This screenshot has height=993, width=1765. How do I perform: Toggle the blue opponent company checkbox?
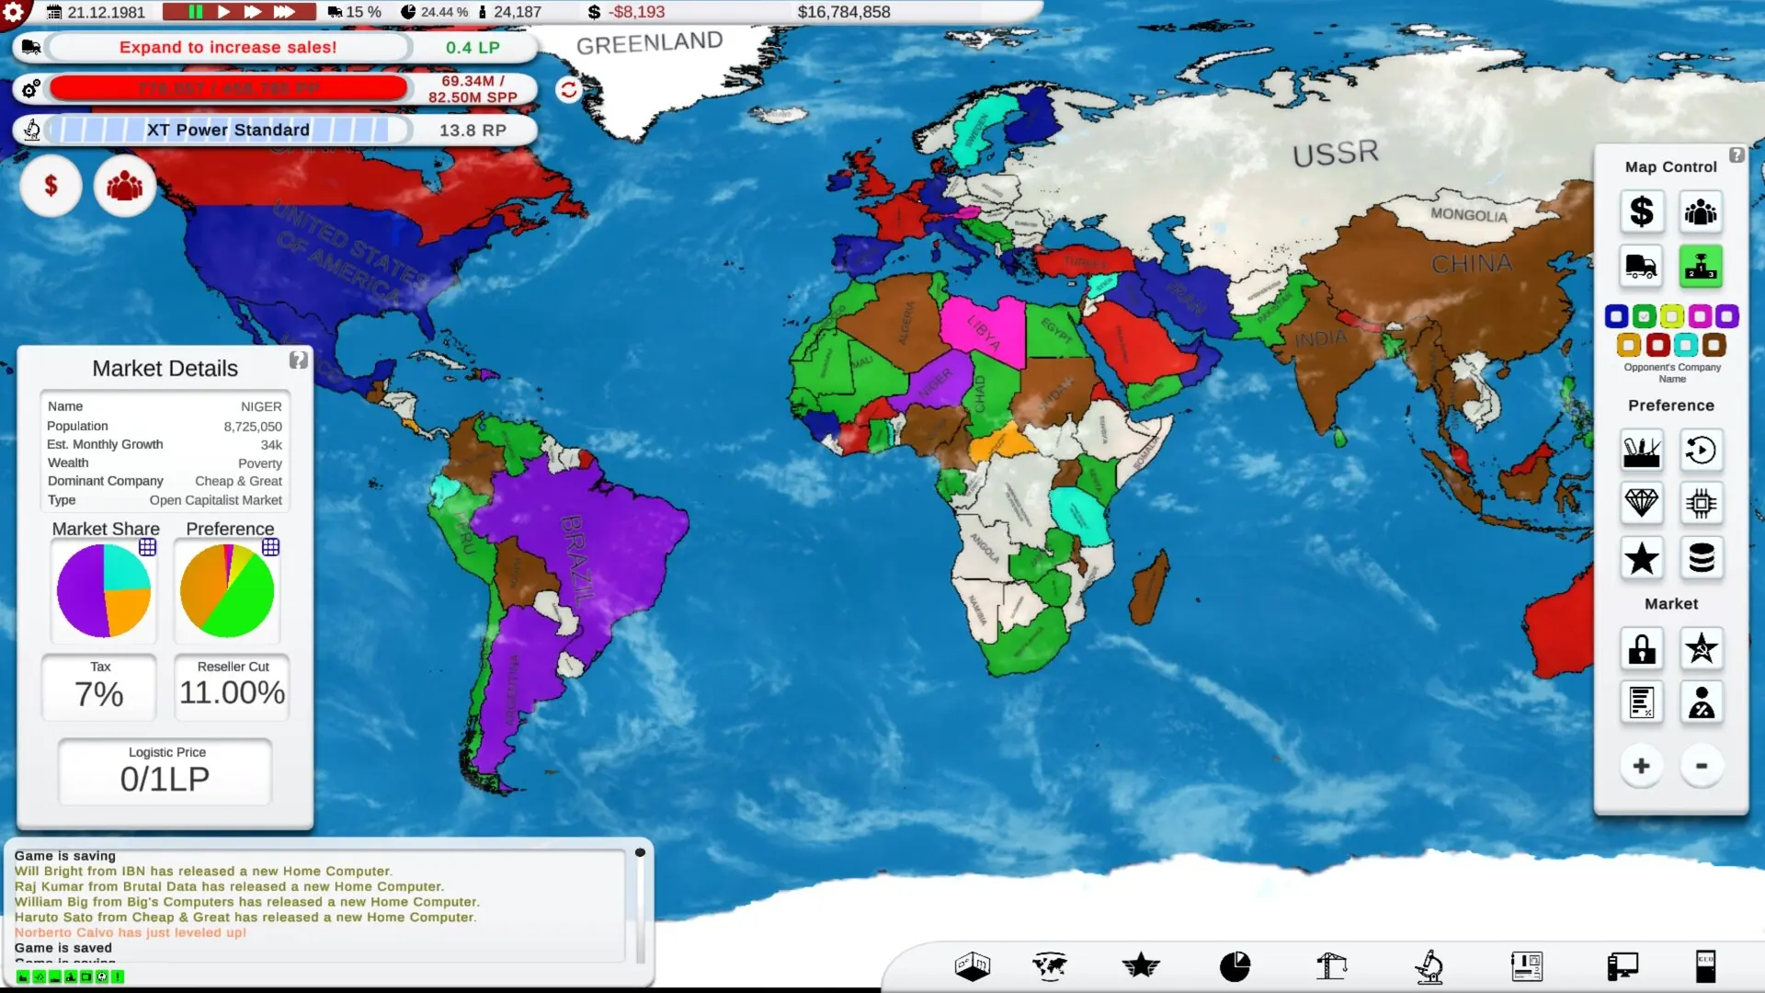pyautogui.click(x=1616, y=316)
